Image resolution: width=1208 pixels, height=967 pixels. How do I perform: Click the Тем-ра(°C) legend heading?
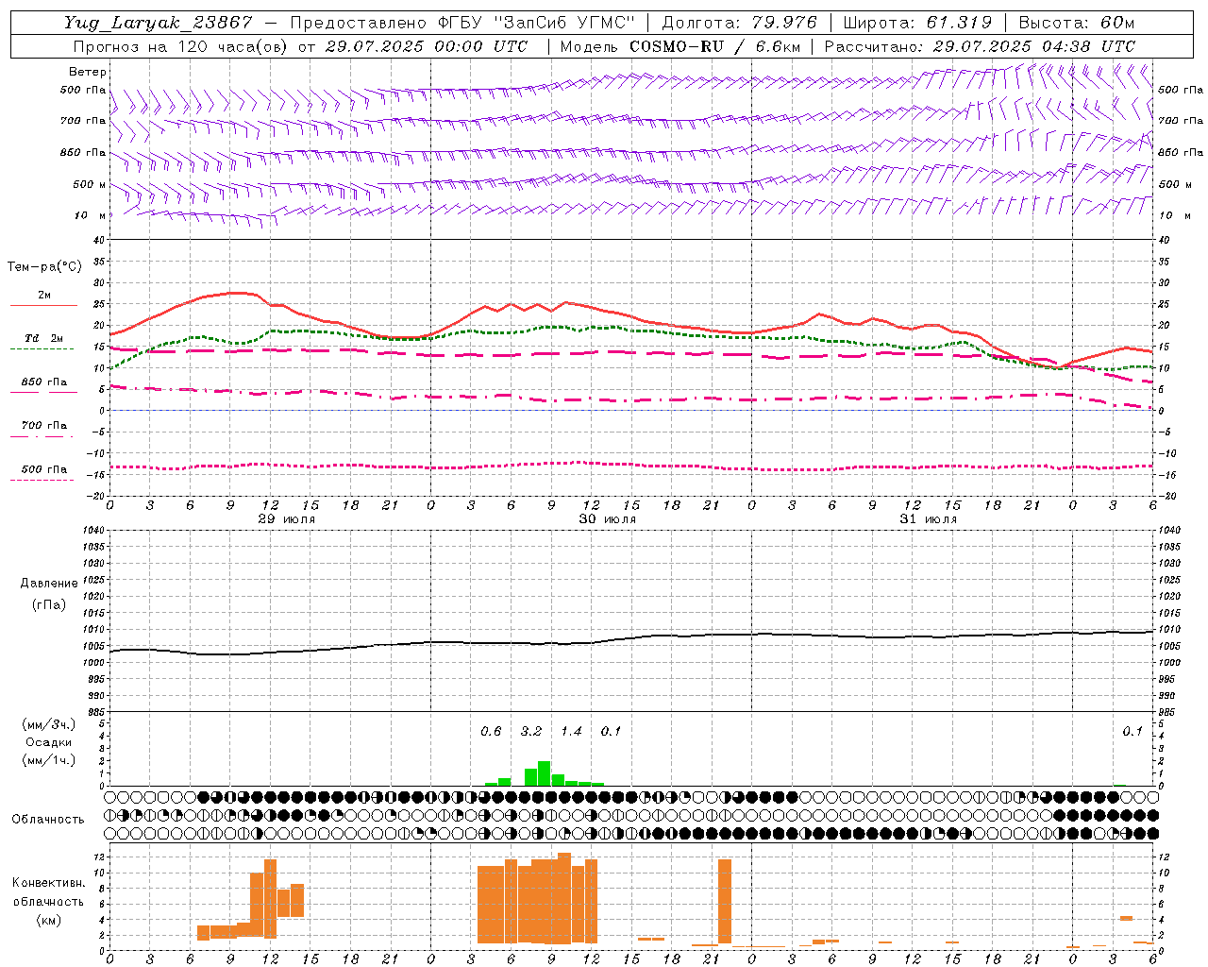(44, 267)
